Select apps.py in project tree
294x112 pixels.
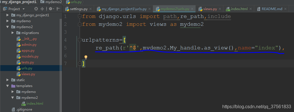(x=28, y=51)
